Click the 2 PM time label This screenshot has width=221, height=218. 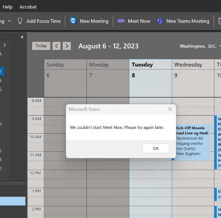36,209
